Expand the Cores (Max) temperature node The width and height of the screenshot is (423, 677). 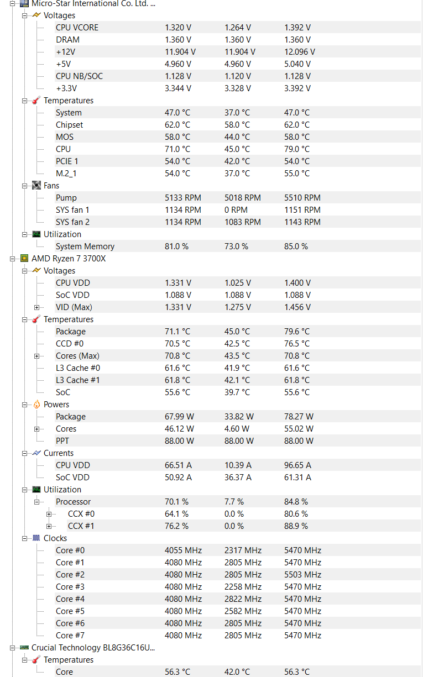pos(36,356)
